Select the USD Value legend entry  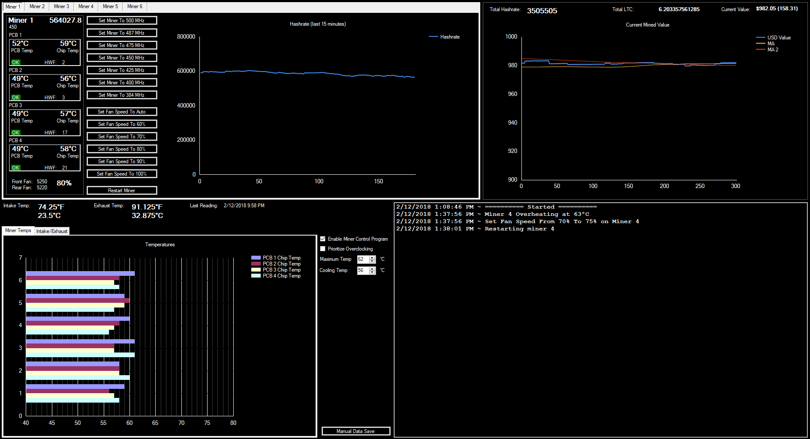click(779, 38)
